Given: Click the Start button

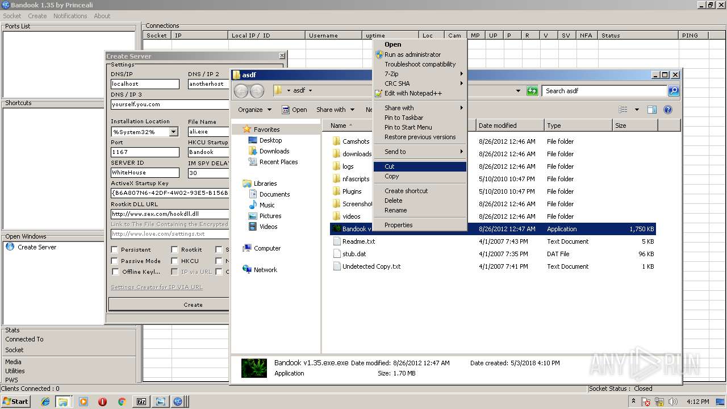Looking at the screenshot, I should tap(16, 402).
